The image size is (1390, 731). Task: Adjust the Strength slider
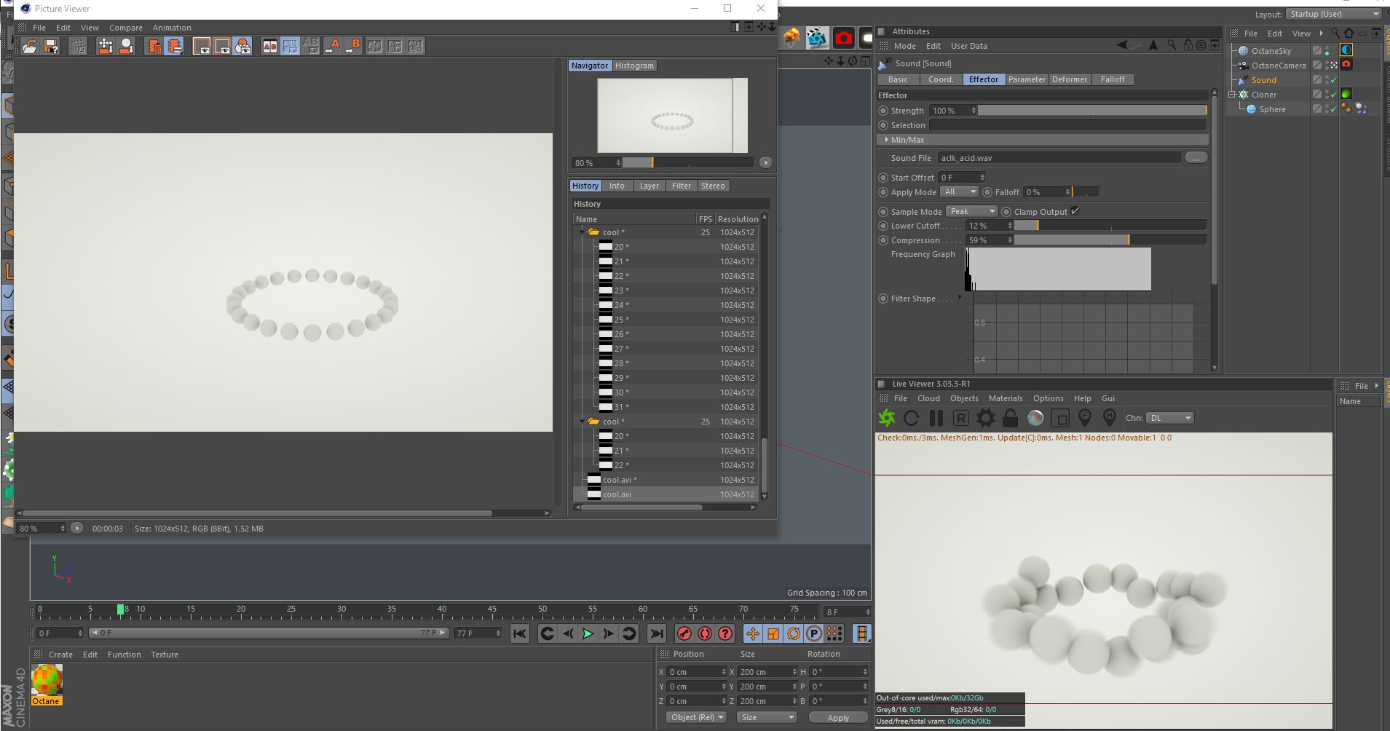pos(1092,111)
